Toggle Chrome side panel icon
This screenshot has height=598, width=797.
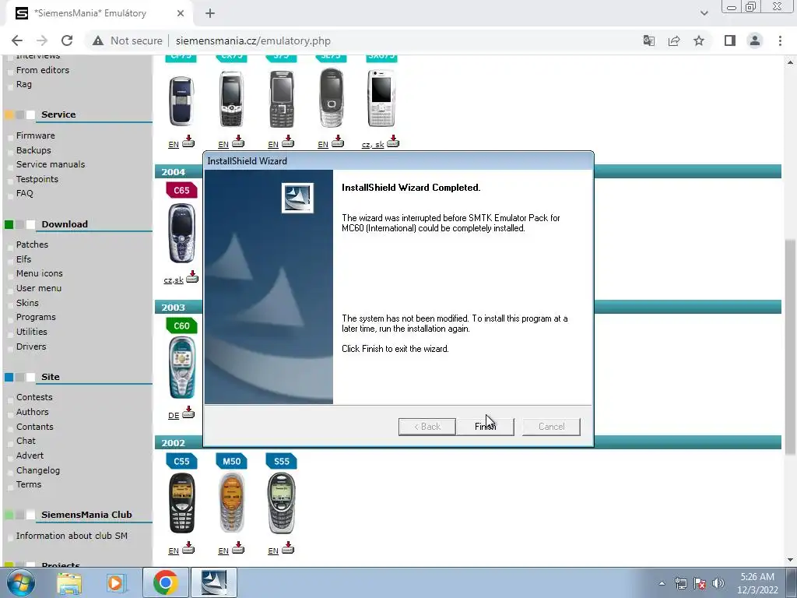pyautogui.click(x=730, y=40)
